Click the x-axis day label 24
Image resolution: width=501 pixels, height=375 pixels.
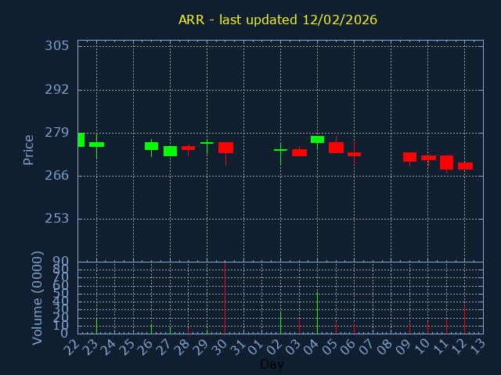click(x=109, y=346)
